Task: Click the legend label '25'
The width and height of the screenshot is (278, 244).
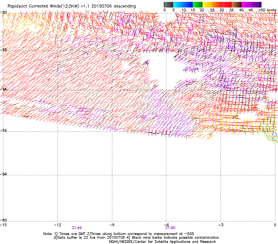Action: pyautogui.click(x=212, y=10)
